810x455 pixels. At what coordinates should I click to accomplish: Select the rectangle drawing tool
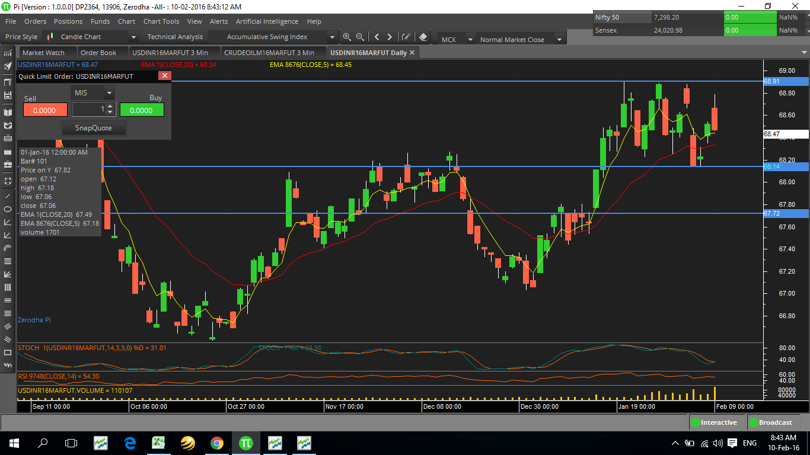8,353
